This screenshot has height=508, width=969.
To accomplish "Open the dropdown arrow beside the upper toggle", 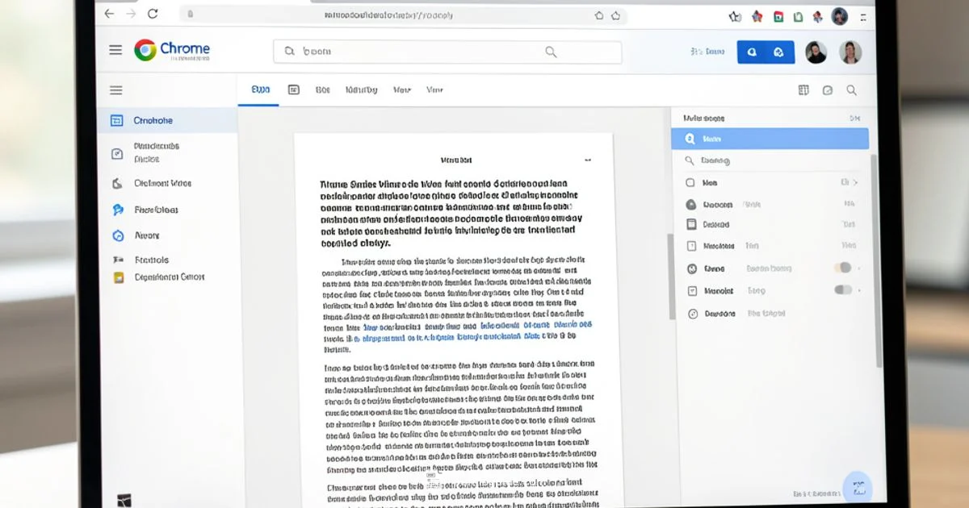I will (x=858, y=269).
